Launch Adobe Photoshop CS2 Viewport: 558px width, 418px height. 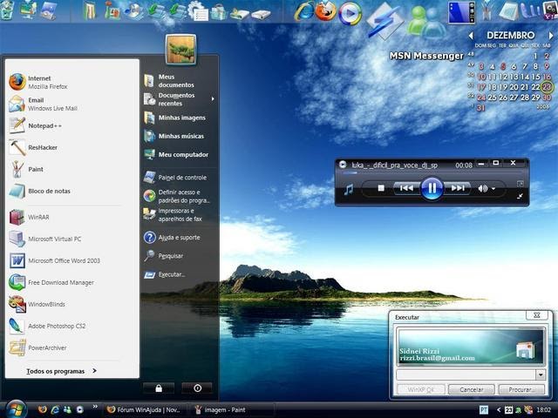tap(56, 326)
